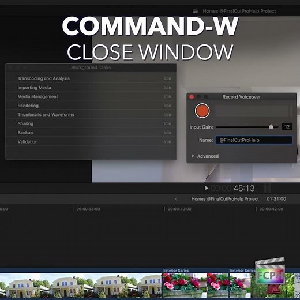300x300 pixels.
Task: Click the audio meter bars beside the timecode
Action: 267,188
